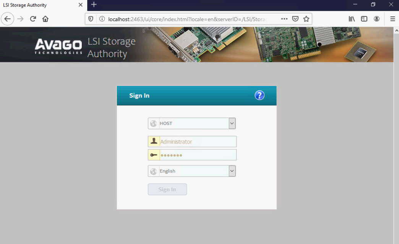Click the globe icon next to HOST selector

tap(153, 123)
